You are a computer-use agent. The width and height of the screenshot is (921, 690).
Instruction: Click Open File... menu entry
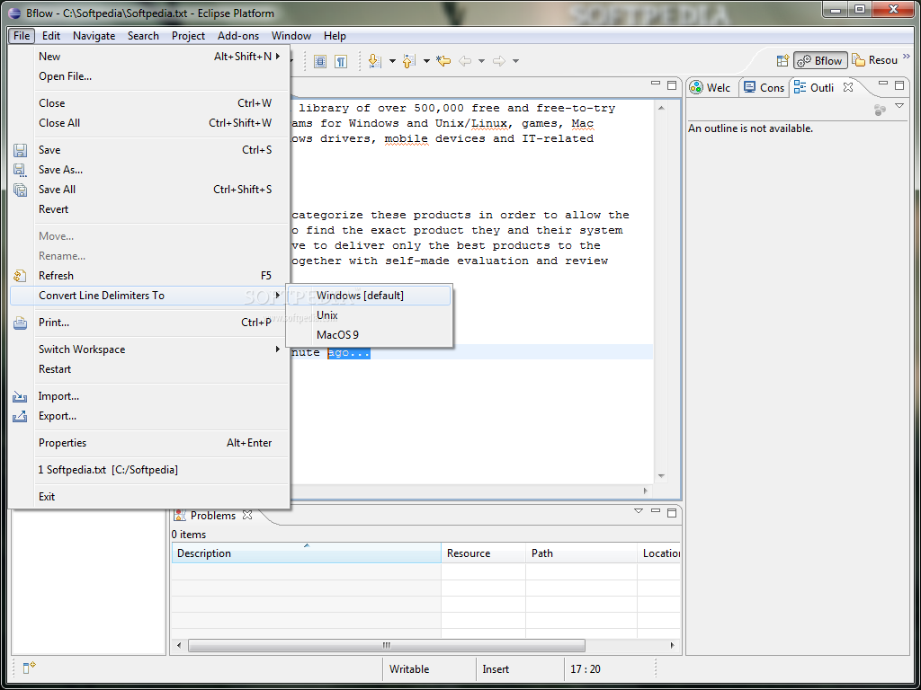click(150, 76)
